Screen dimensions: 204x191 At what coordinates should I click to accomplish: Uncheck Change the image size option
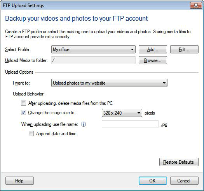pos(23,113)
